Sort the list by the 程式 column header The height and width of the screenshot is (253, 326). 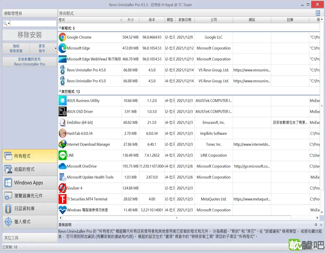90,20
